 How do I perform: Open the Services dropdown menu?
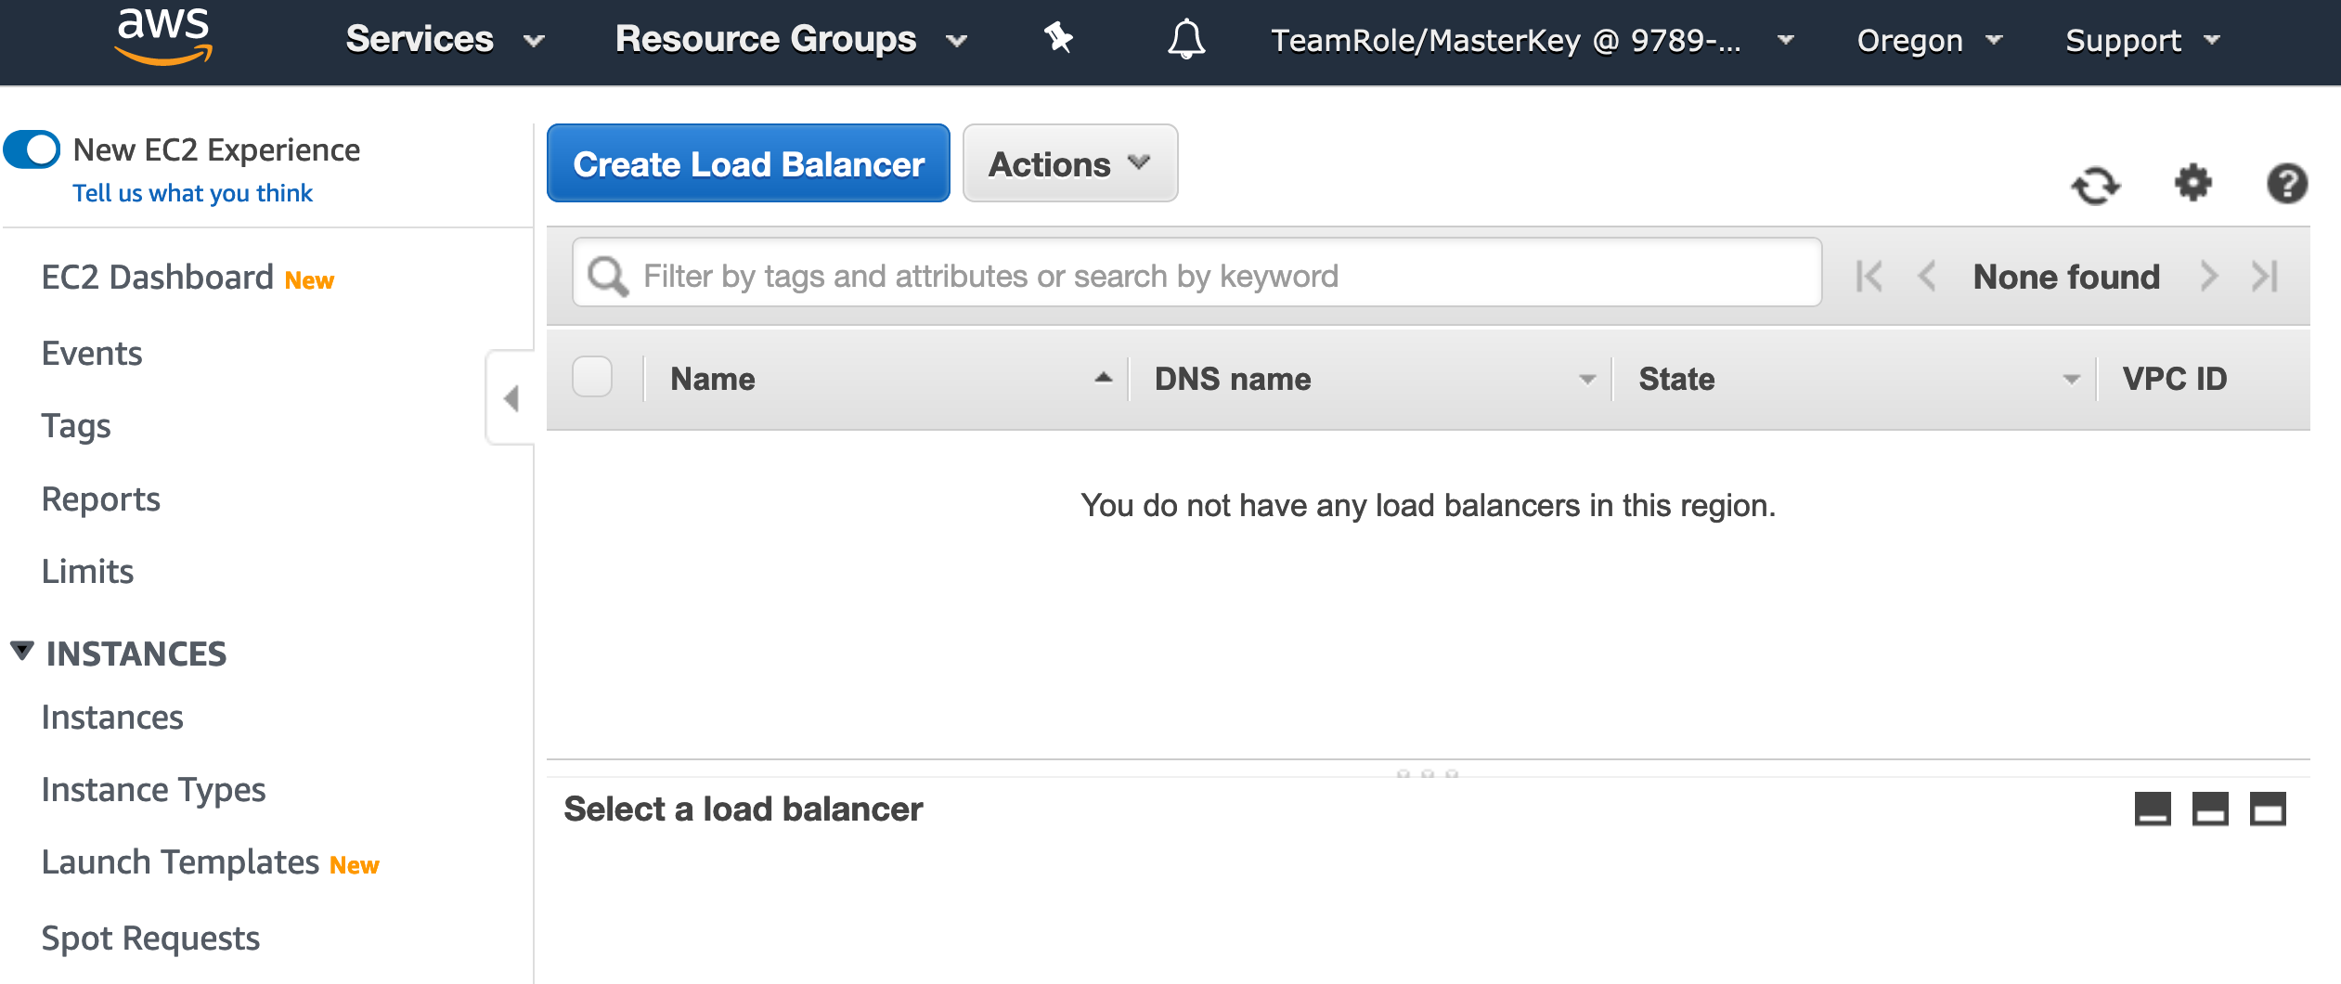point(445,40)
